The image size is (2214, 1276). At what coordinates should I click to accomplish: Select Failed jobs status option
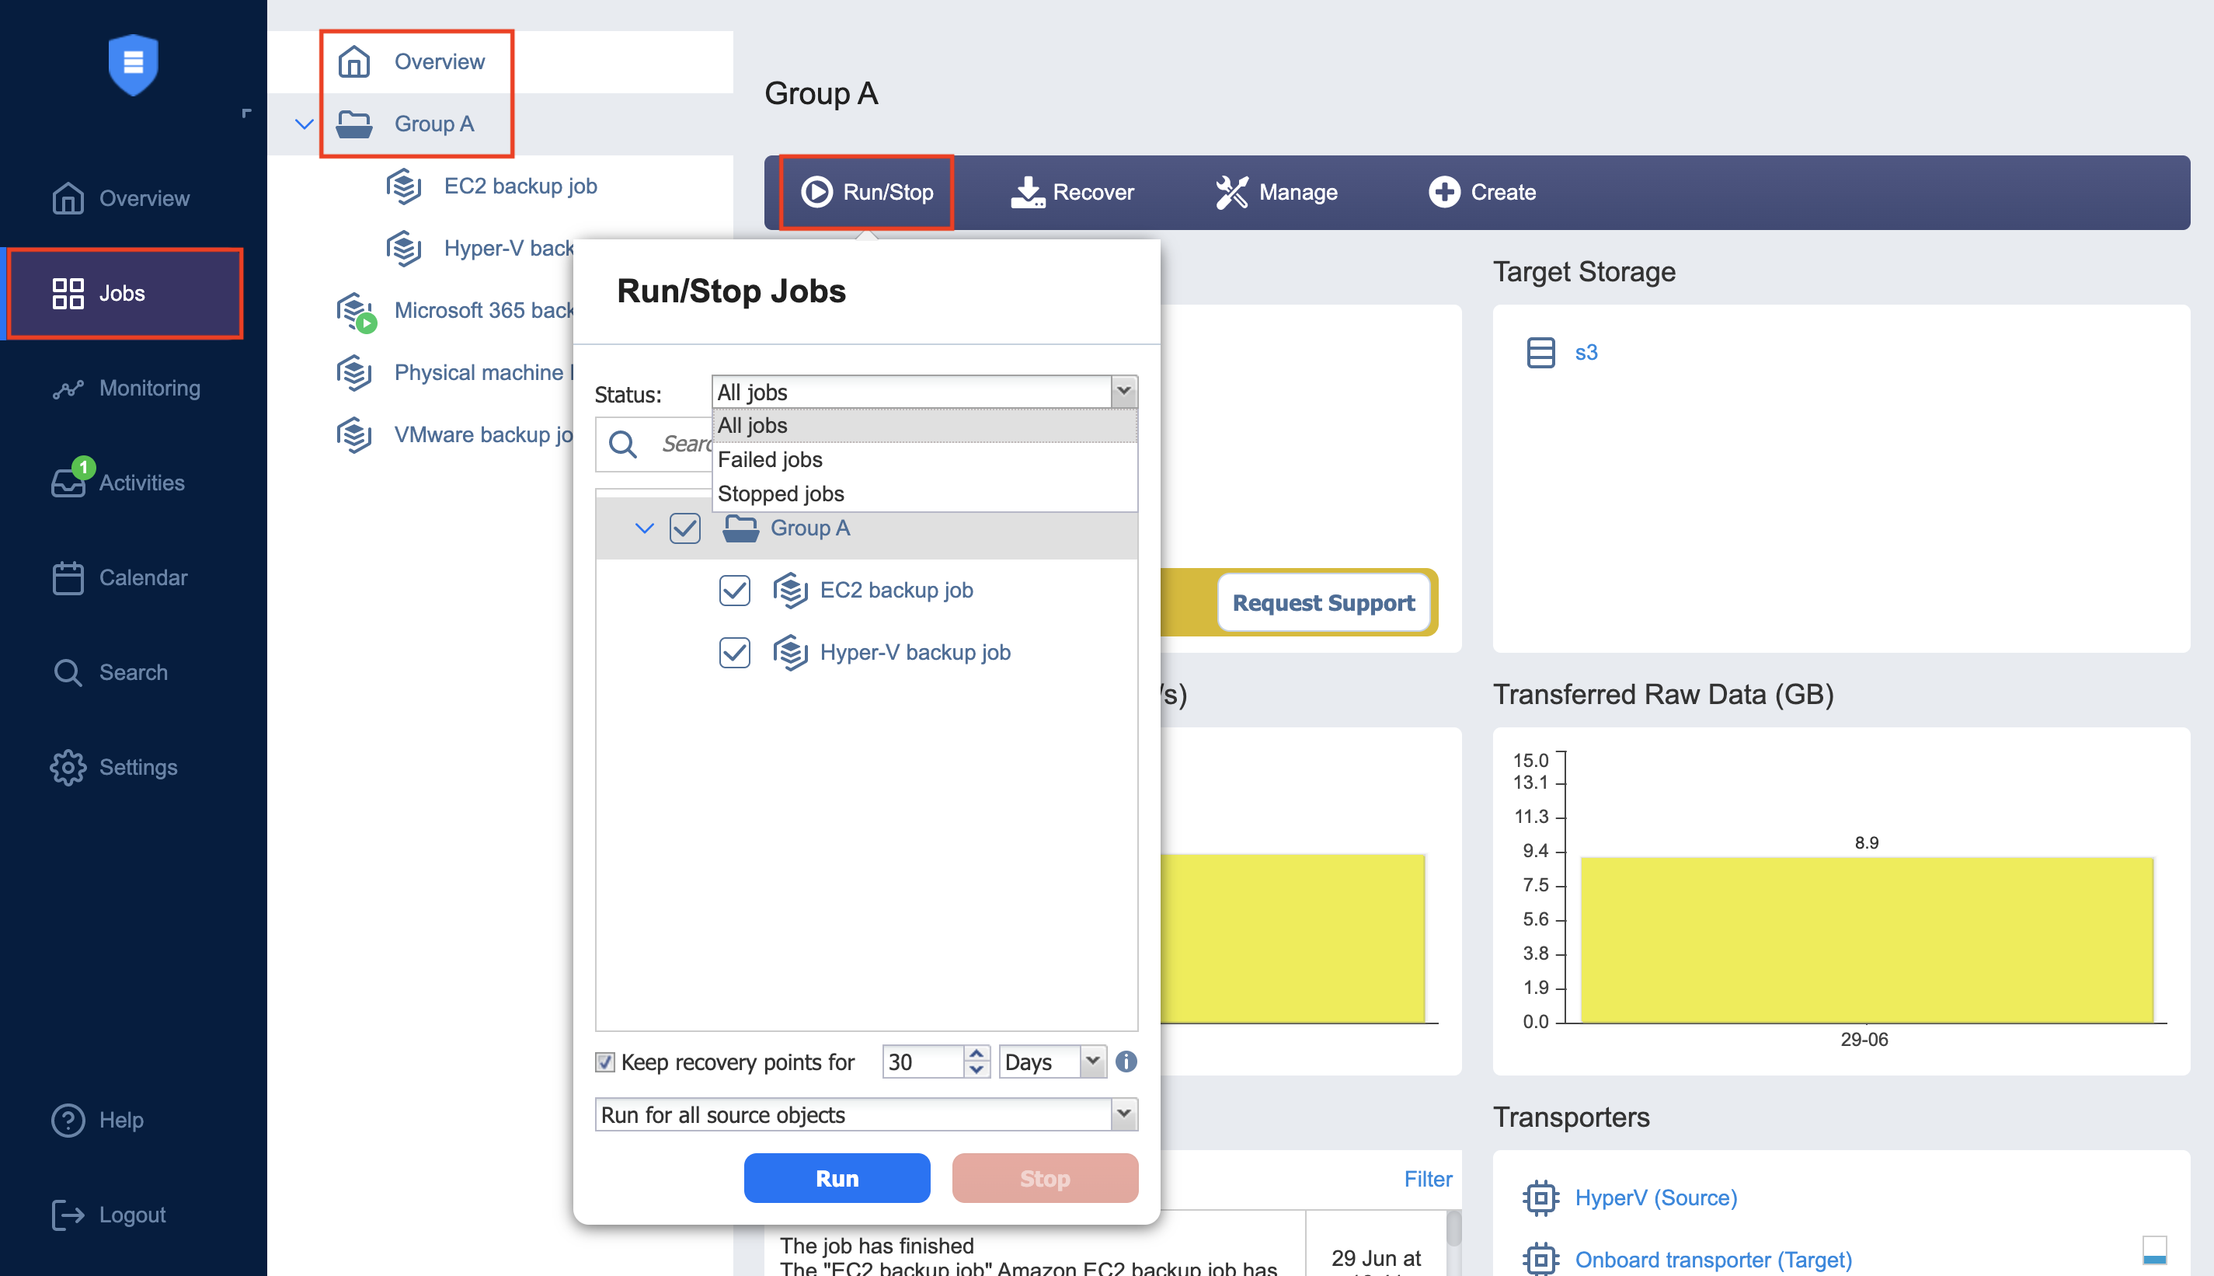pos(770,459)
